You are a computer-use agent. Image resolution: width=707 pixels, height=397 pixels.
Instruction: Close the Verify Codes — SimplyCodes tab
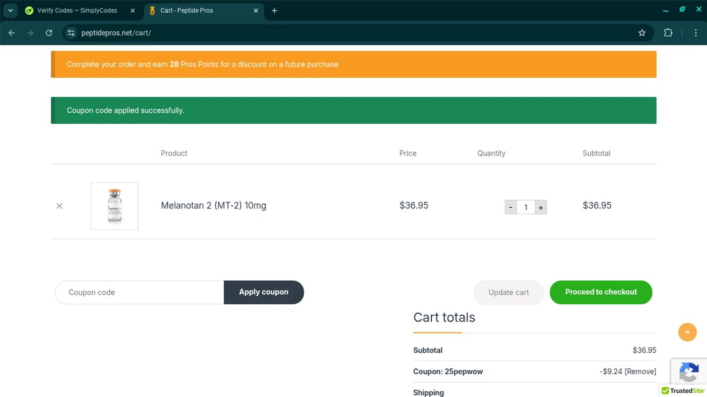click(132, 10)
